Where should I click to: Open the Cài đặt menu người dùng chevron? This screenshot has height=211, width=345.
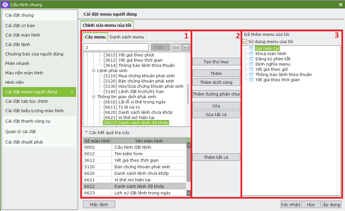pos(72,92)
